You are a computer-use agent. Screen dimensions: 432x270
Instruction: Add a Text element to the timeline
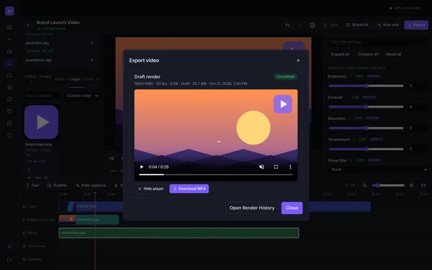point(32,185)
